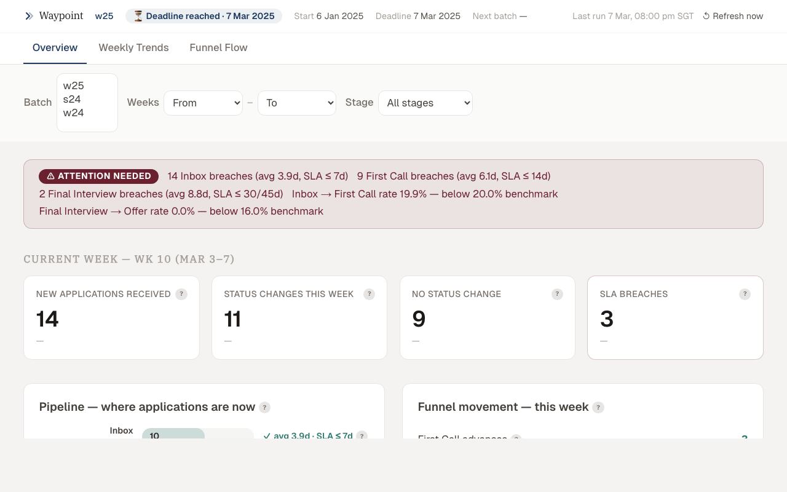Viewport: 787px width, 492px height.
Task: Click the question mark beside Funnel movement heading
Action: pos(599,407)
